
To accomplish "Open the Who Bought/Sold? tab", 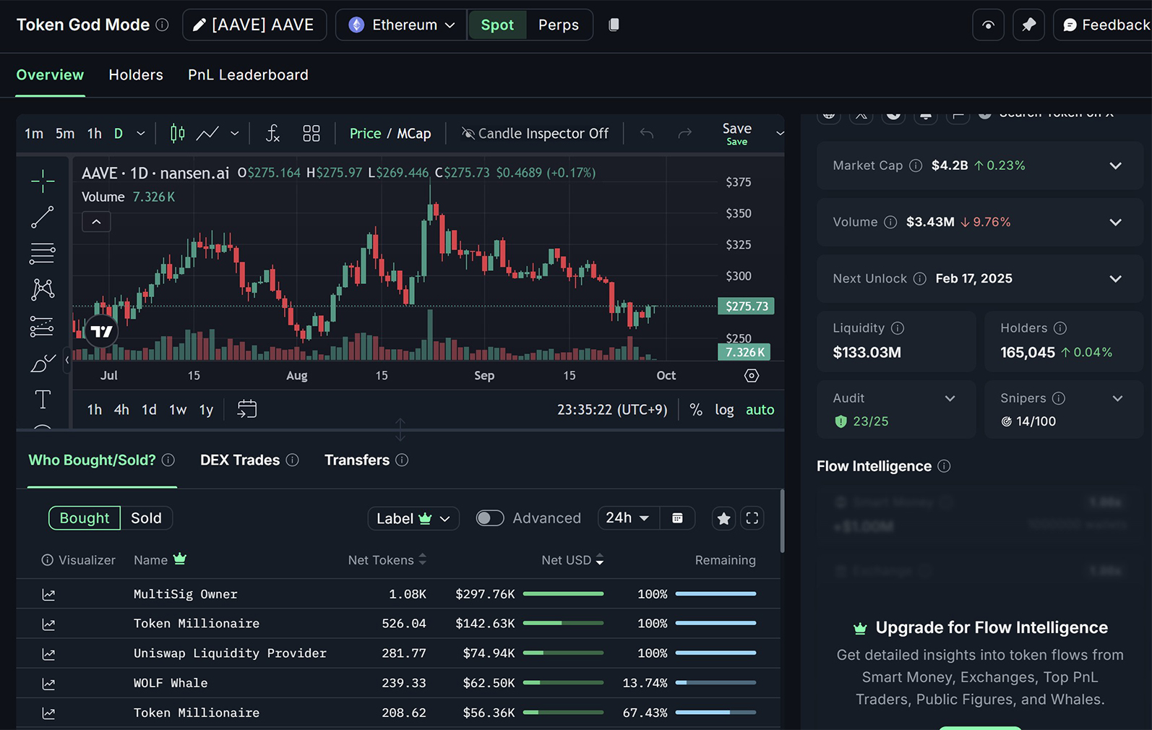I will 92,460.
